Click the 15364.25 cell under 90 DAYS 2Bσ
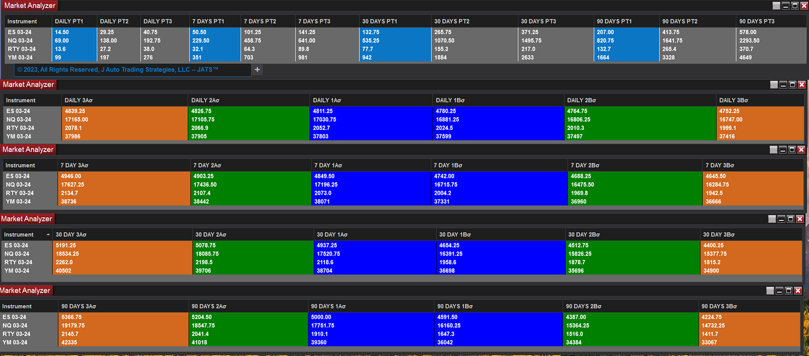Screen dimensions: 809x356 (x=631, y=325)
